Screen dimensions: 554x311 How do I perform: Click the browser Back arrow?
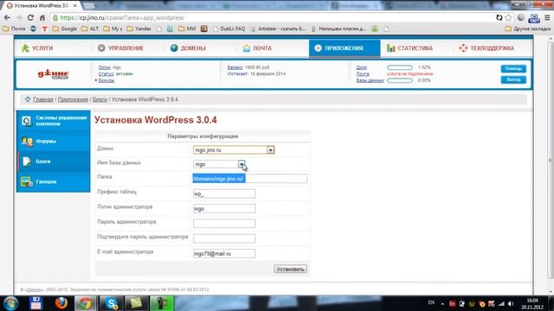coord(7,17)
